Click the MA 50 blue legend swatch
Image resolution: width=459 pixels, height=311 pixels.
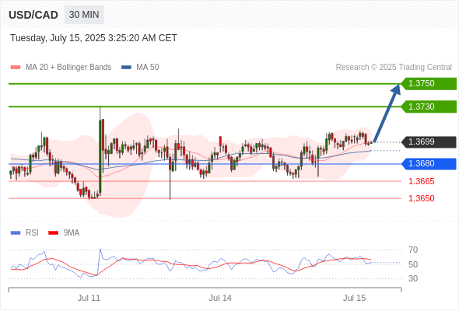(x=126, y=68)
